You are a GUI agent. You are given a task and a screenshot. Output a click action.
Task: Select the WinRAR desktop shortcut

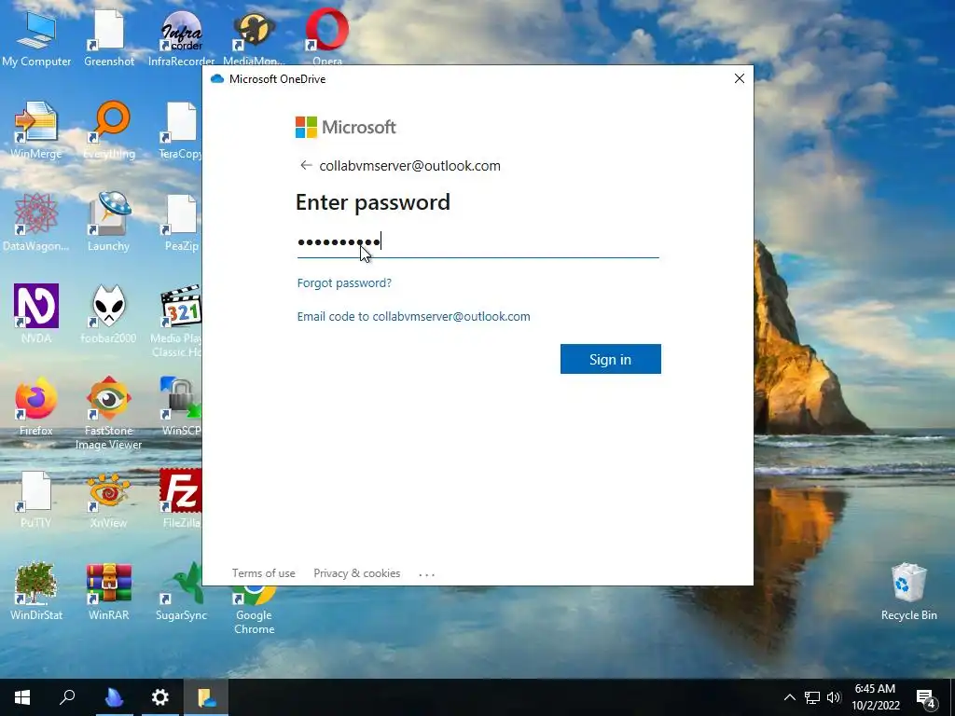(x=108, y=591)
